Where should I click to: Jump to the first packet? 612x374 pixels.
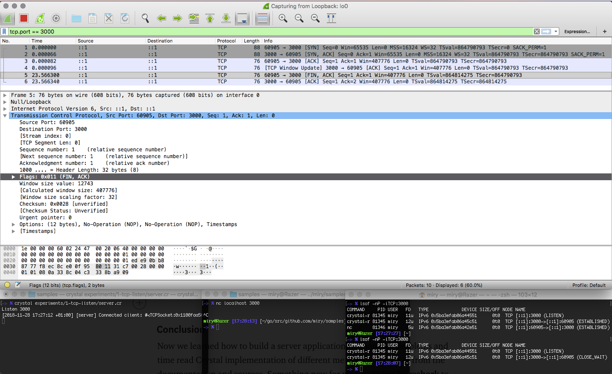click(210, 18)
